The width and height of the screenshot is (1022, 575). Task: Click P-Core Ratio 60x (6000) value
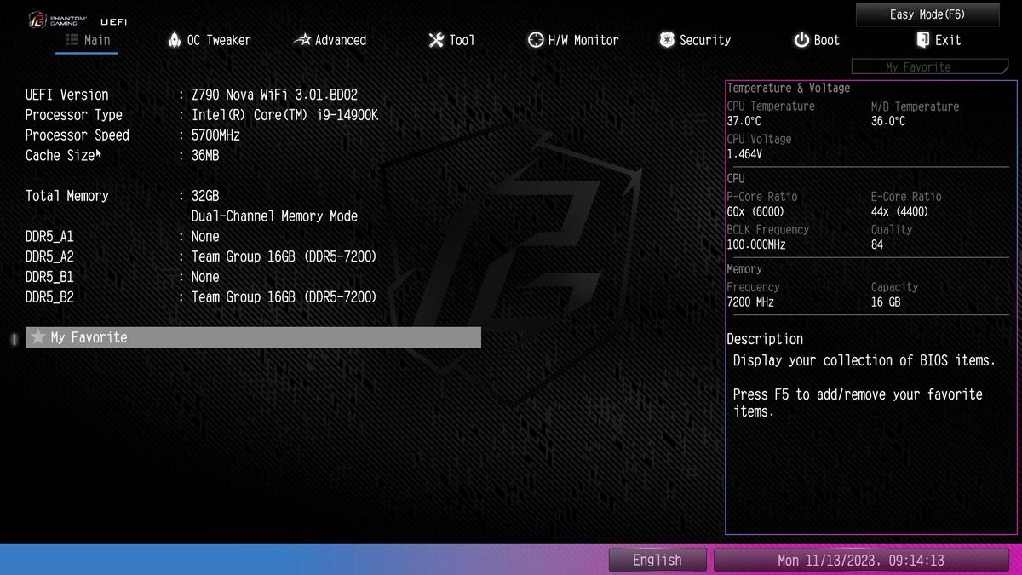tap(755, 211)
